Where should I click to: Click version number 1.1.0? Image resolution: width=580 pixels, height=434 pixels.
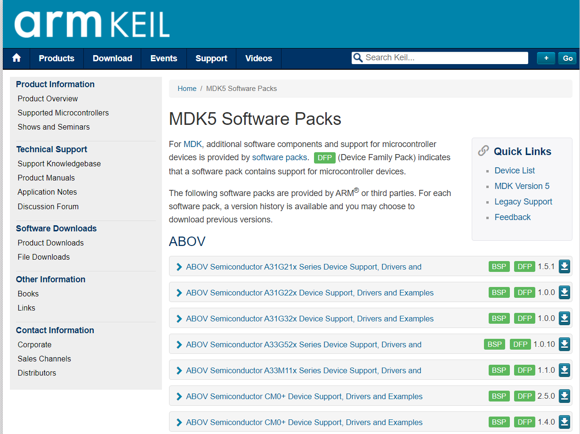pos(547,370)
